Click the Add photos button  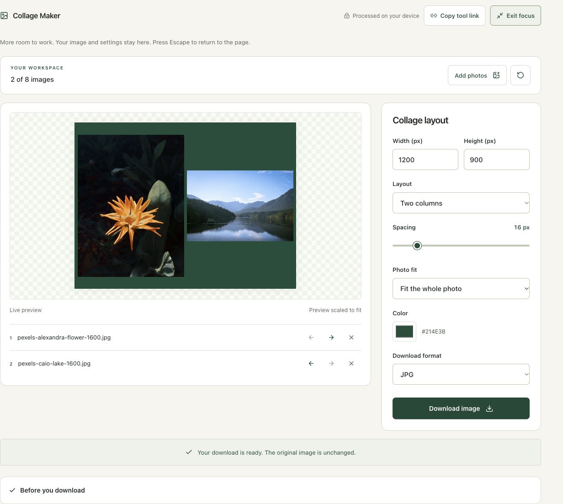[x=477, y=75]
